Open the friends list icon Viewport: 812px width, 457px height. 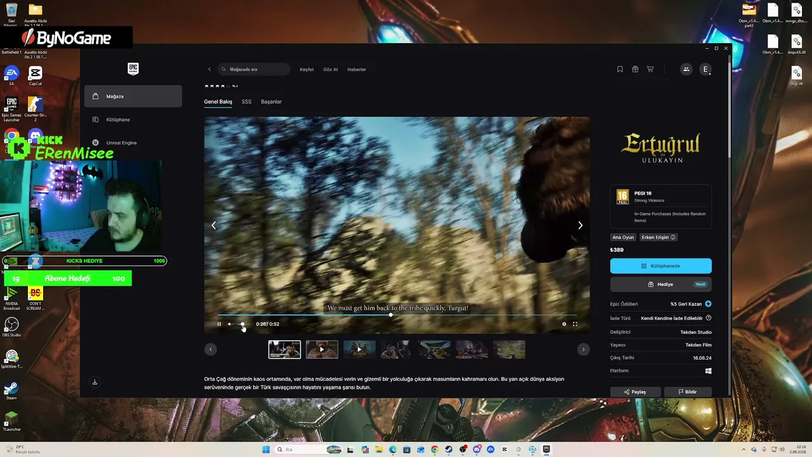(x=686, y=69)
